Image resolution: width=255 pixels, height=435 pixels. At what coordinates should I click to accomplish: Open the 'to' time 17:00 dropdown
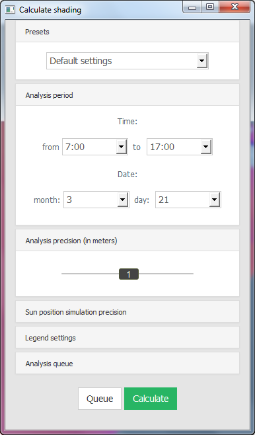pos(179,147)
